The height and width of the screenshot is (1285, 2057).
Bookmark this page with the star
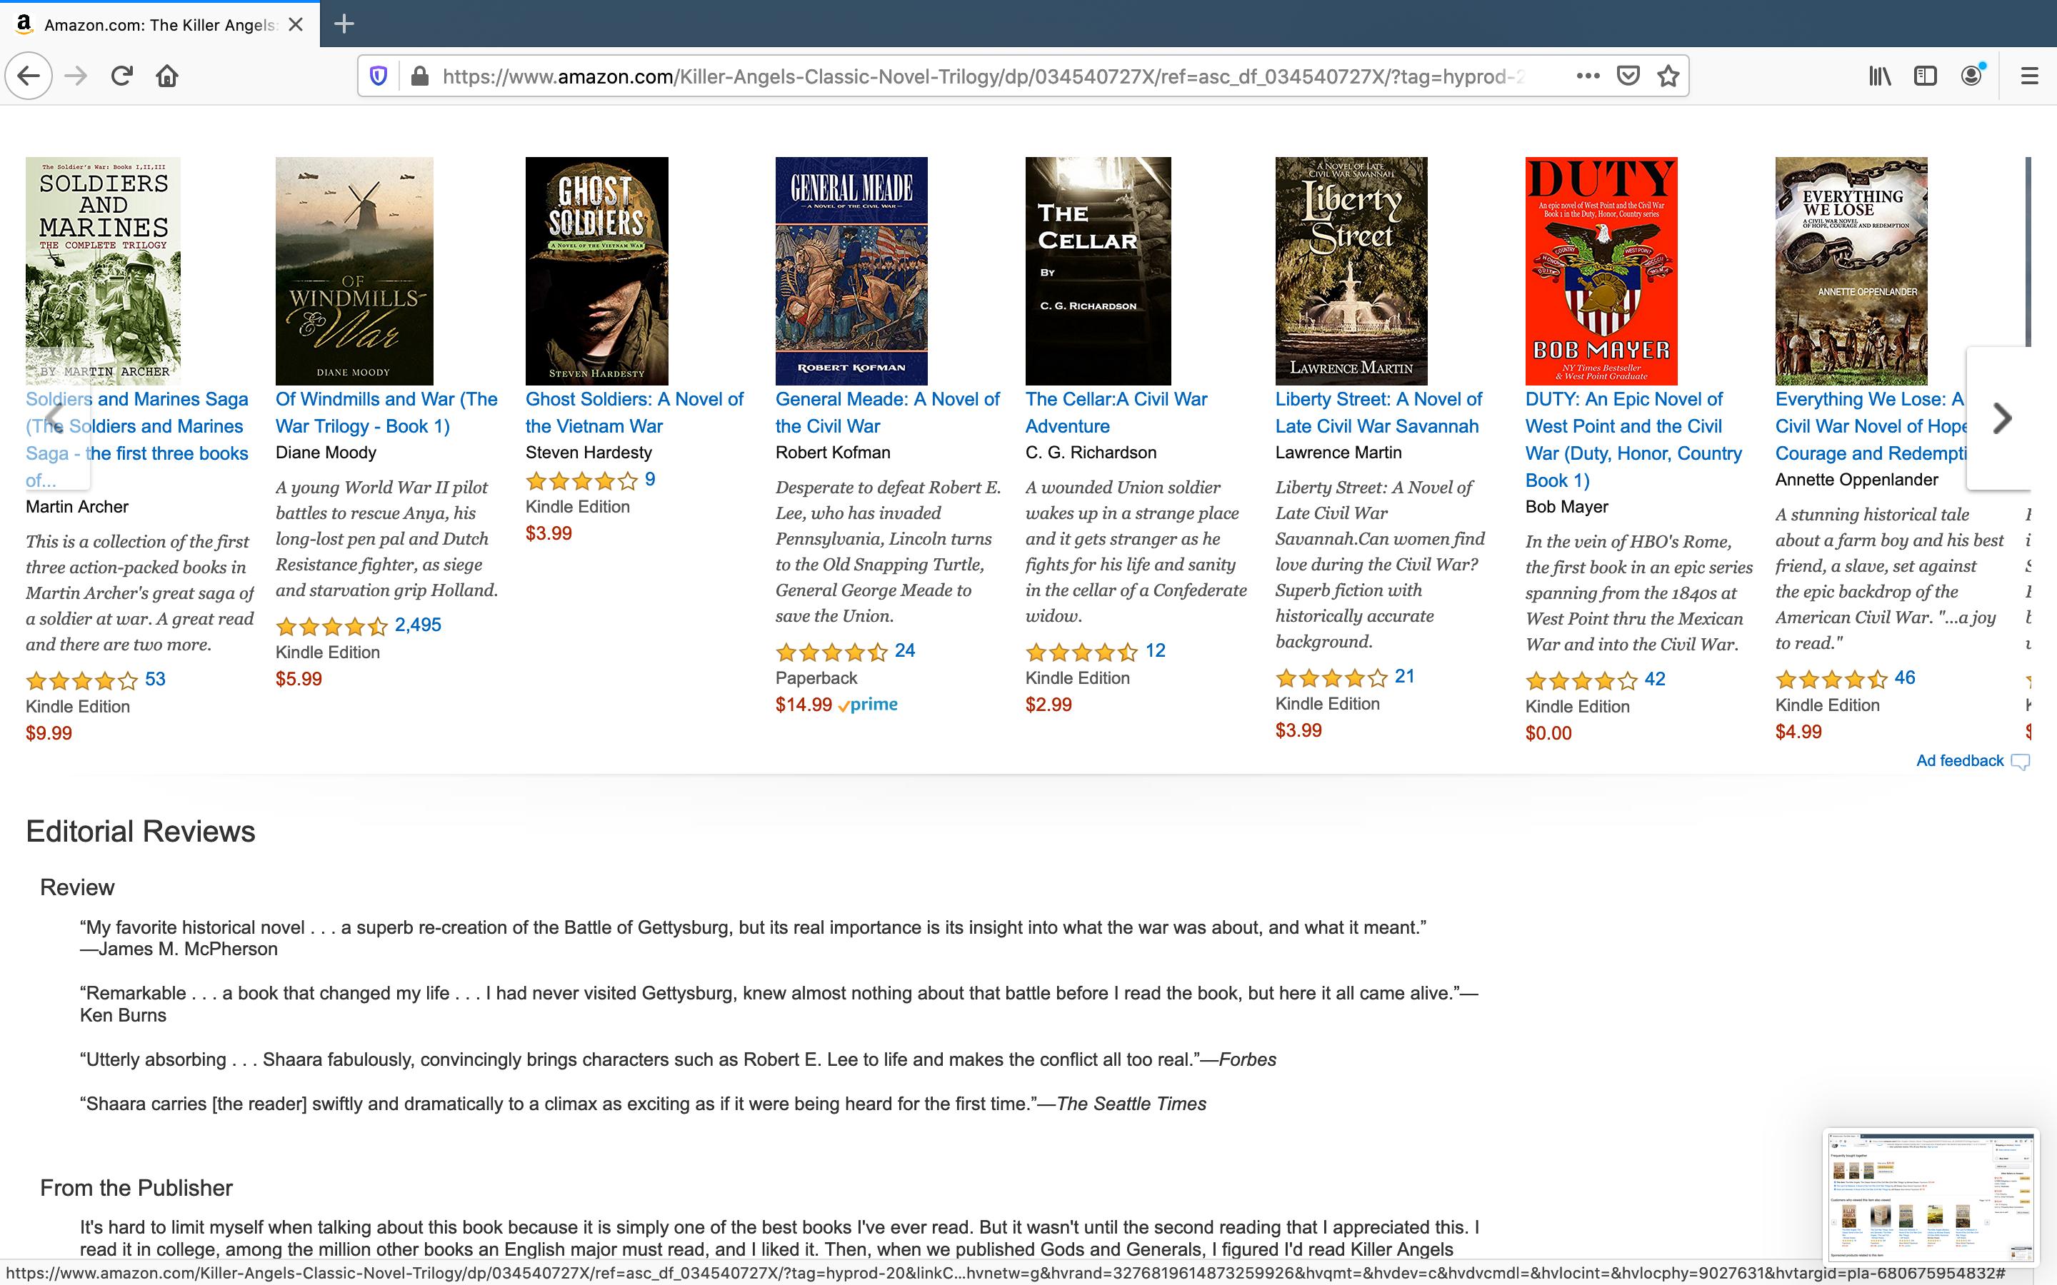(1668, 76)
